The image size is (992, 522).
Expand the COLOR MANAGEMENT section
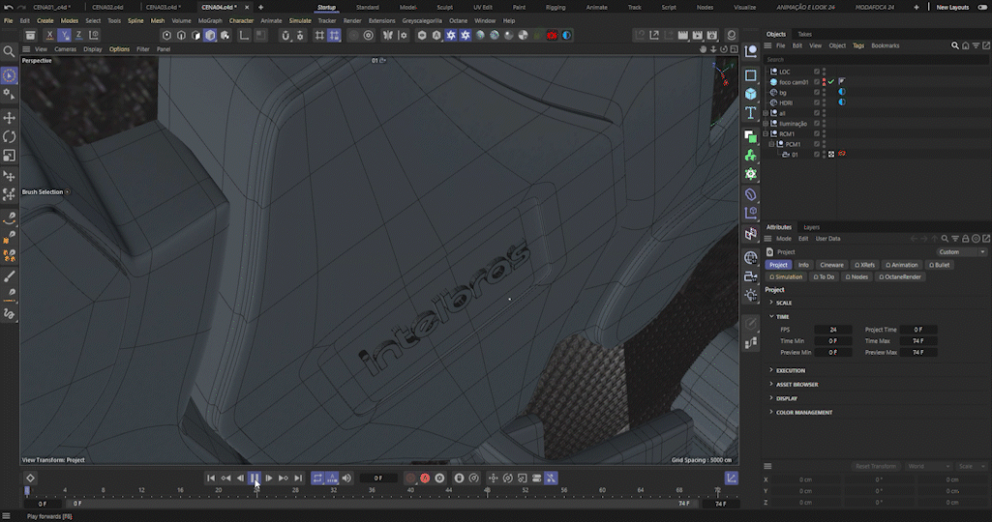coord(771,412)
